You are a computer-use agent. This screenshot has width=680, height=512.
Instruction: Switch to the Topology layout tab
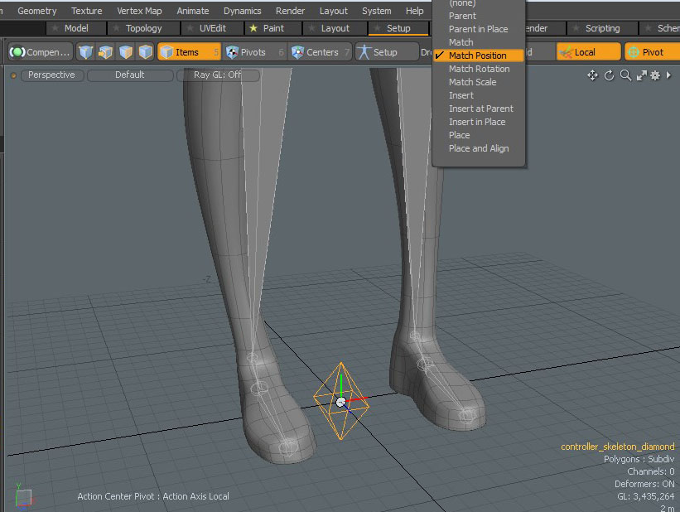(143, 28)
